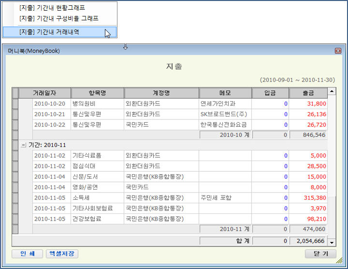Click the 기타사회보험료 item cell

[97, 209]
